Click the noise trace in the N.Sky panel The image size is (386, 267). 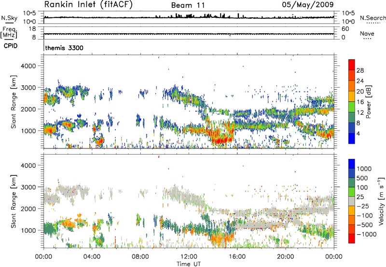pos(189,17)
